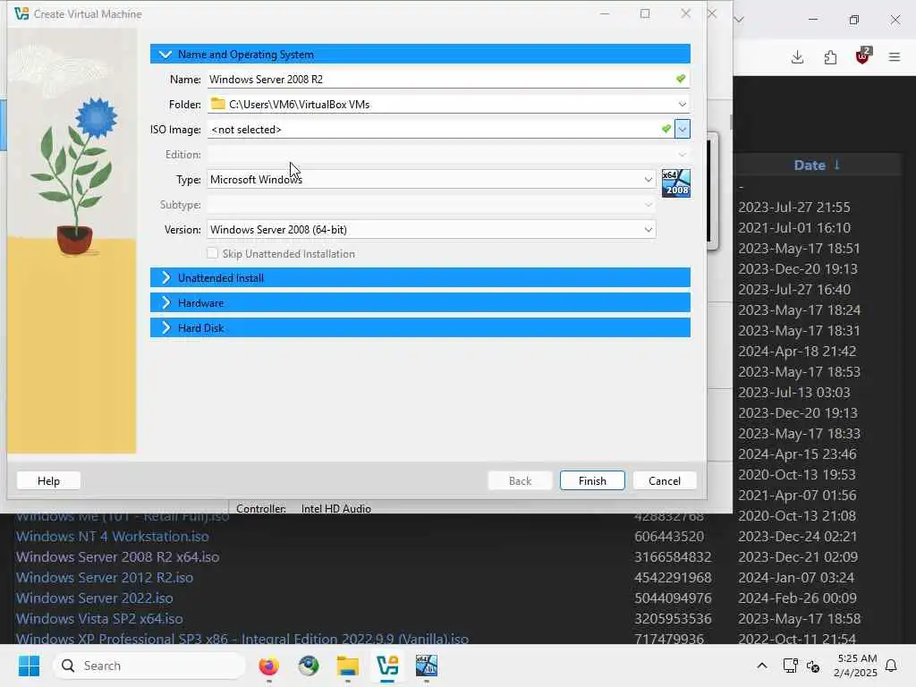Click the Finish button
The image size is (916, 687).
pyautogui.click(x=592, y=480)
